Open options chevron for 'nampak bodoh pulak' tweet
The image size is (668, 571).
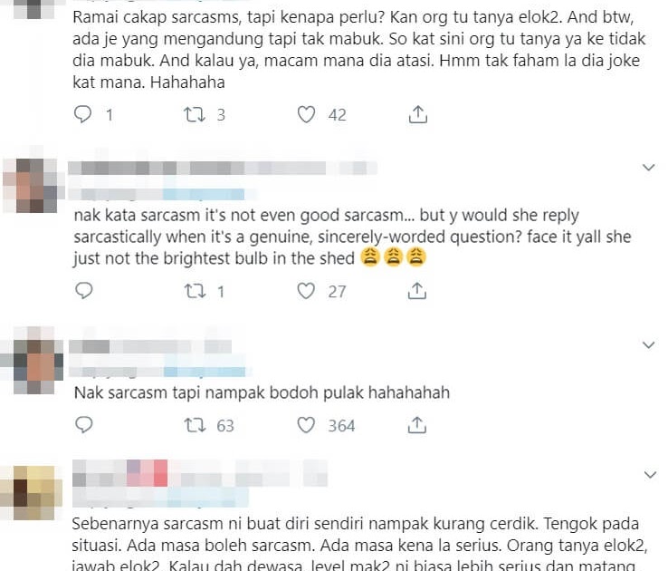648,344
